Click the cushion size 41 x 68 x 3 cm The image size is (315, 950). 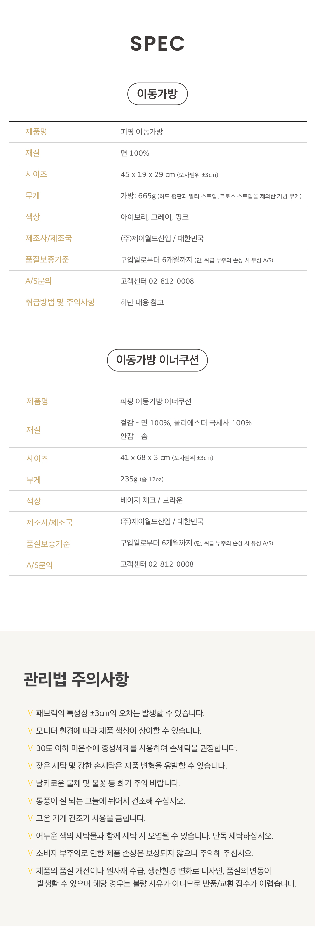(x=145, y=458)
